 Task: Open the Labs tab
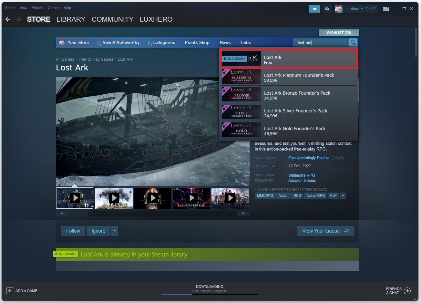(246, 42)
